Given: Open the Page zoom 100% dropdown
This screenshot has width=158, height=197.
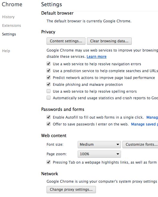Looking at the screenshot, I should click(x=99, y=154).
